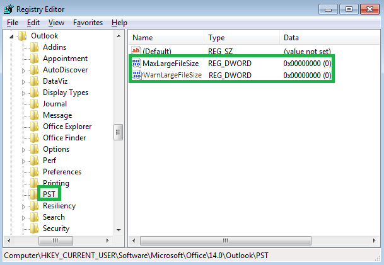The width and height of the screenshot is (384, 265).
Task: Click "(value not set)" data cell
Action: click(x=307, y=52)
